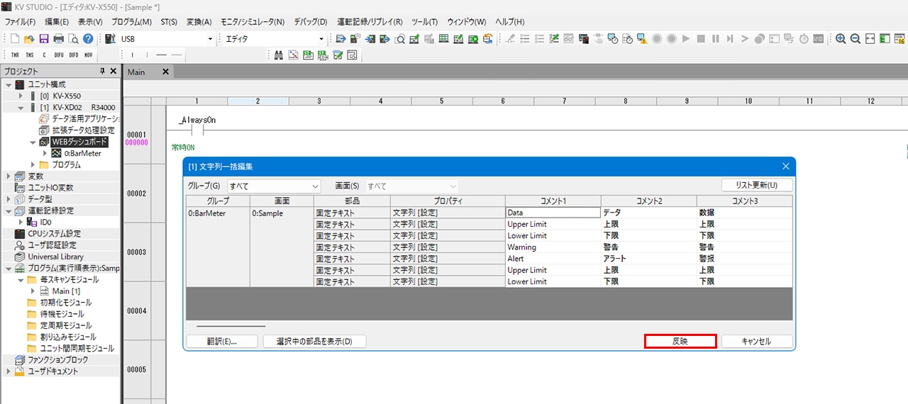
Task: Open the USB connection dropdown
Action: click(210, 39)
